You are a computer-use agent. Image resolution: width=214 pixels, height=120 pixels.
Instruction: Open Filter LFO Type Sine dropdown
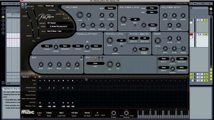[152, 12]
